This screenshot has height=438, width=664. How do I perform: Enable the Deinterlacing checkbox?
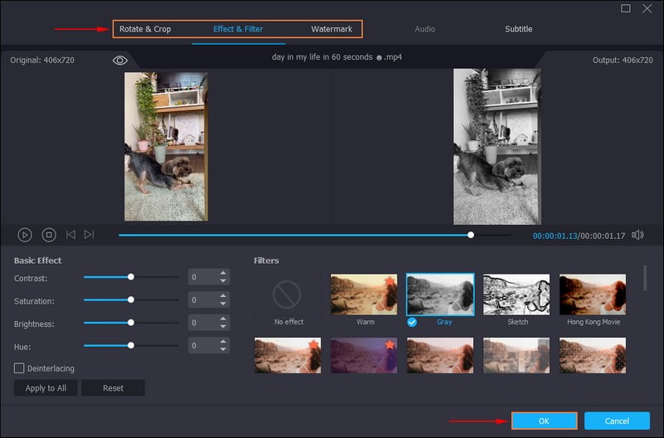pyautogui.click(x=19, y=367)
